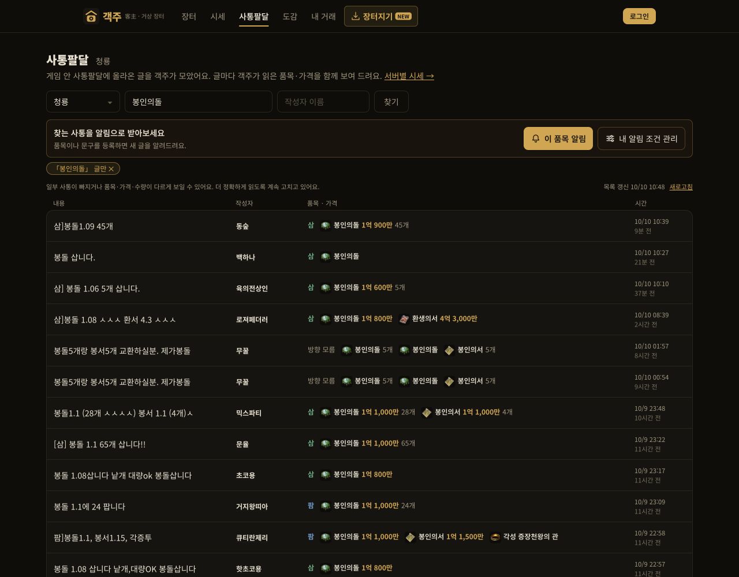The height and width of the screenshot is (577, 739).
Task: Click the sliders icon on 내 알림 조건 관리
Action: click(x=610, y=138)
